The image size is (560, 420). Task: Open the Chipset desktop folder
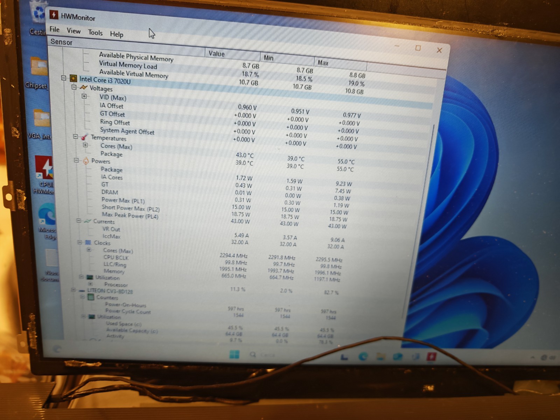click(x=37, y=72)
